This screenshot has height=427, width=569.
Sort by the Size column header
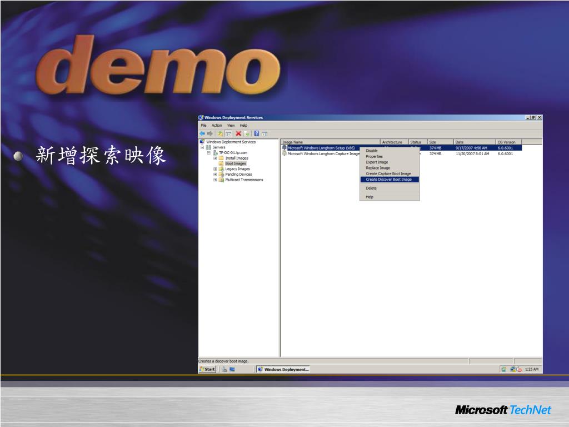(441, 142)
